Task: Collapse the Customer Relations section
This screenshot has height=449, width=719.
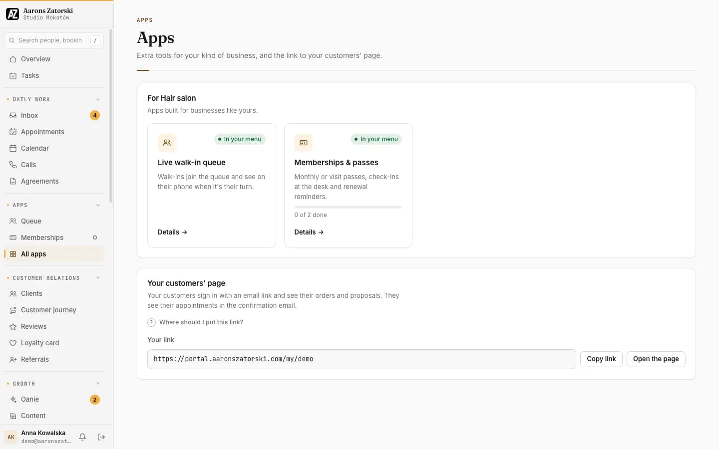Action: (98, 278)
